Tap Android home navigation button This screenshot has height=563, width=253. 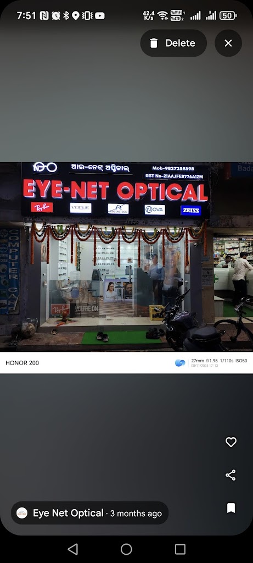126,549
